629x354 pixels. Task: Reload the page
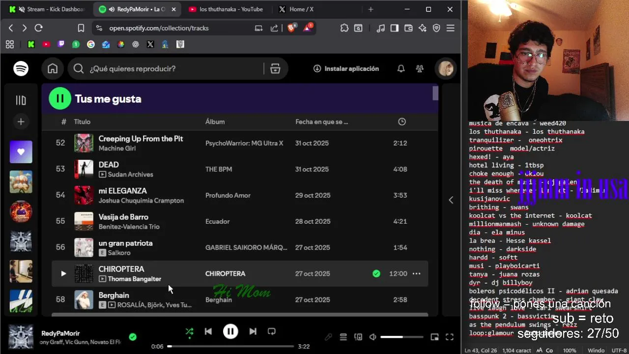point(39,28)
